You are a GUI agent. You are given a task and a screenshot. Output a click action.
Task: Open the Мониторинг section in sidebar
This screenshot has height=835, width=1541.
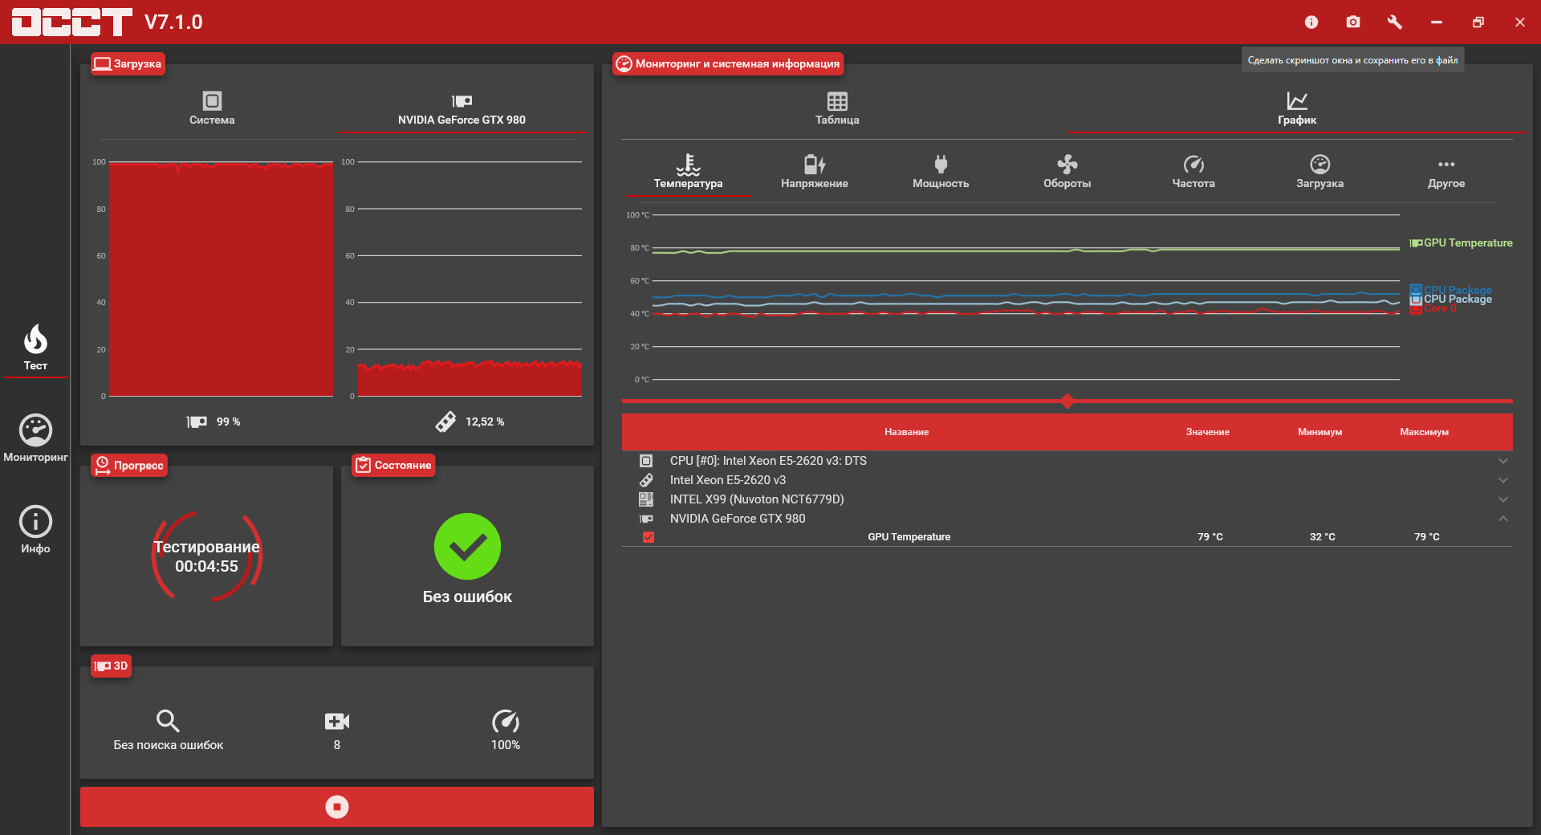[x=35, y=438]
